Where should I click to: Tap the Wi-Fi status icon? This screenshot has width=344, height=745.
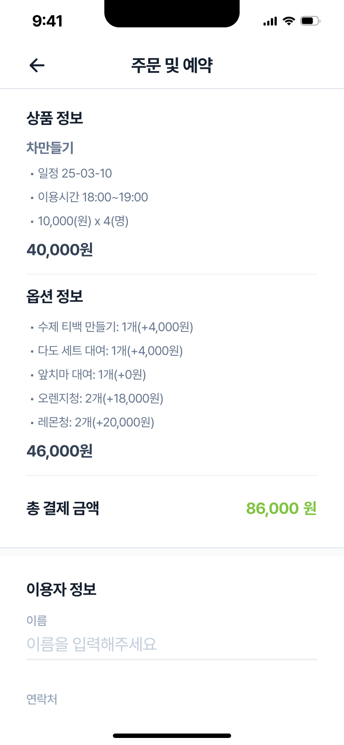[x=289, y=21]
